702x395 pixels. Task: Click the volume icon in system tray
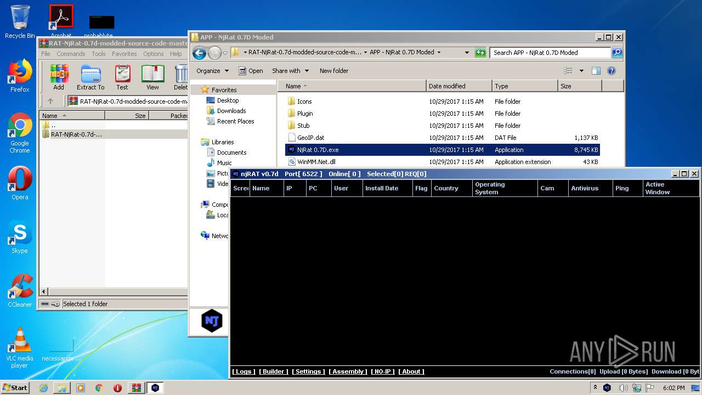coord(623,388)
